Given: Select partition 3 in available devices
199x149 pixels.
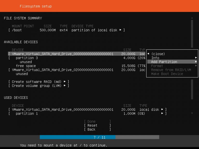Looking at the screenshot, I should click(x=77, y=58).
